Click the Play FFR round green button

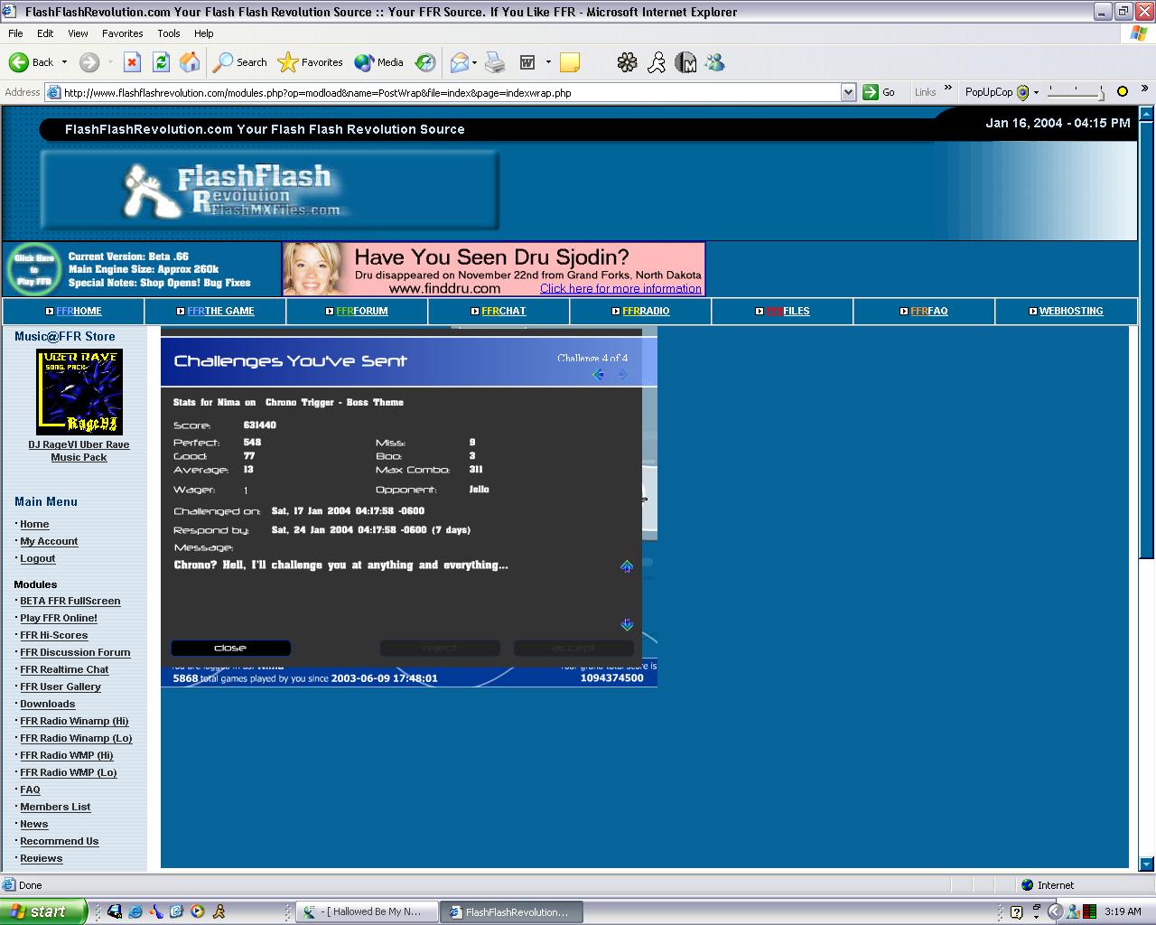[34, 269]
